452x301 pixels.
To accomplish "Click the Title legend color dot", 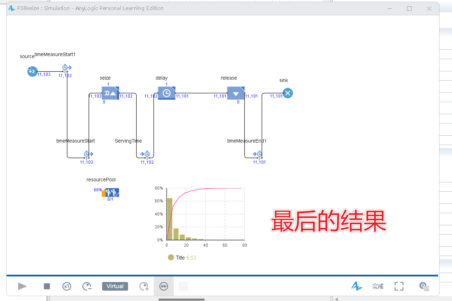I will click(171, 257).
